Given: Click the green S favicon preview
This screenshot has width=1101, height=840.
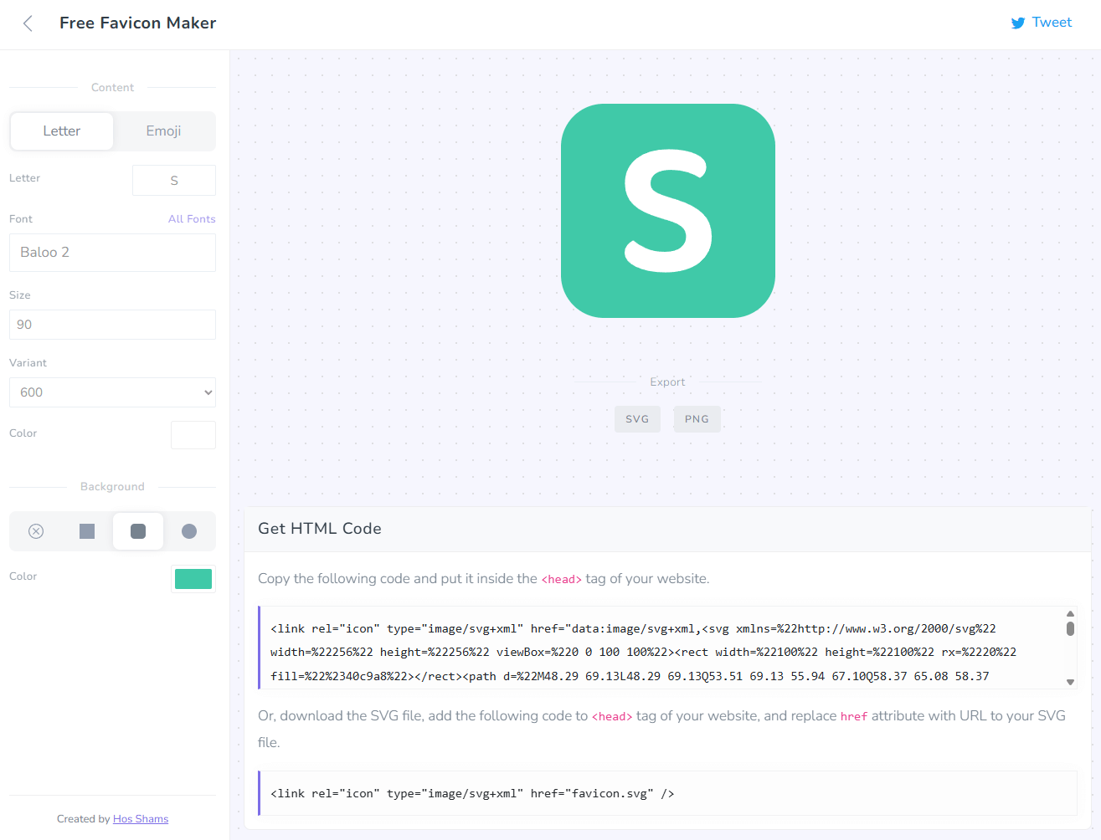Looking at the screenshot, I should pos(667,211).
